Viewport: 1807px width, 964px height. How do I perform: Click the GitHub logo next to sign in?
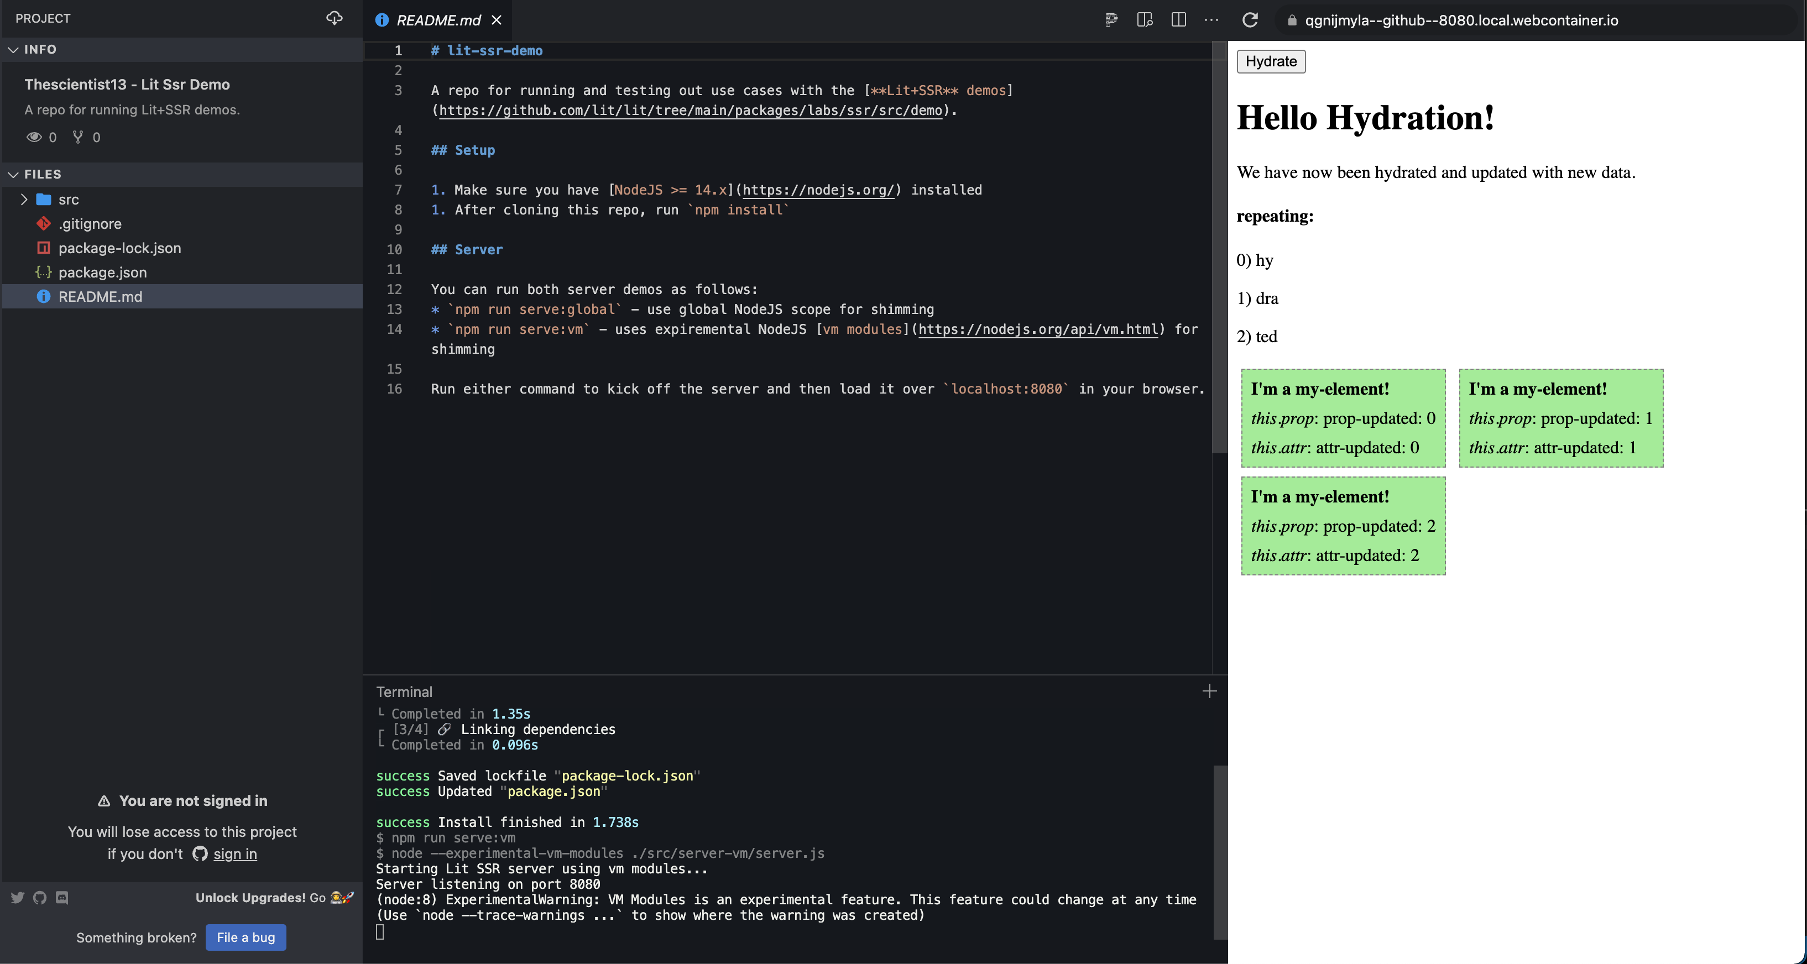click(200, 853)
